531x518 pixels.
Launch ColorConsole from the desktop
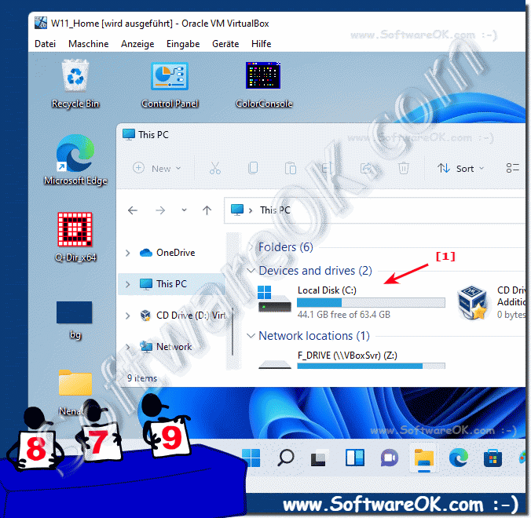264,85
